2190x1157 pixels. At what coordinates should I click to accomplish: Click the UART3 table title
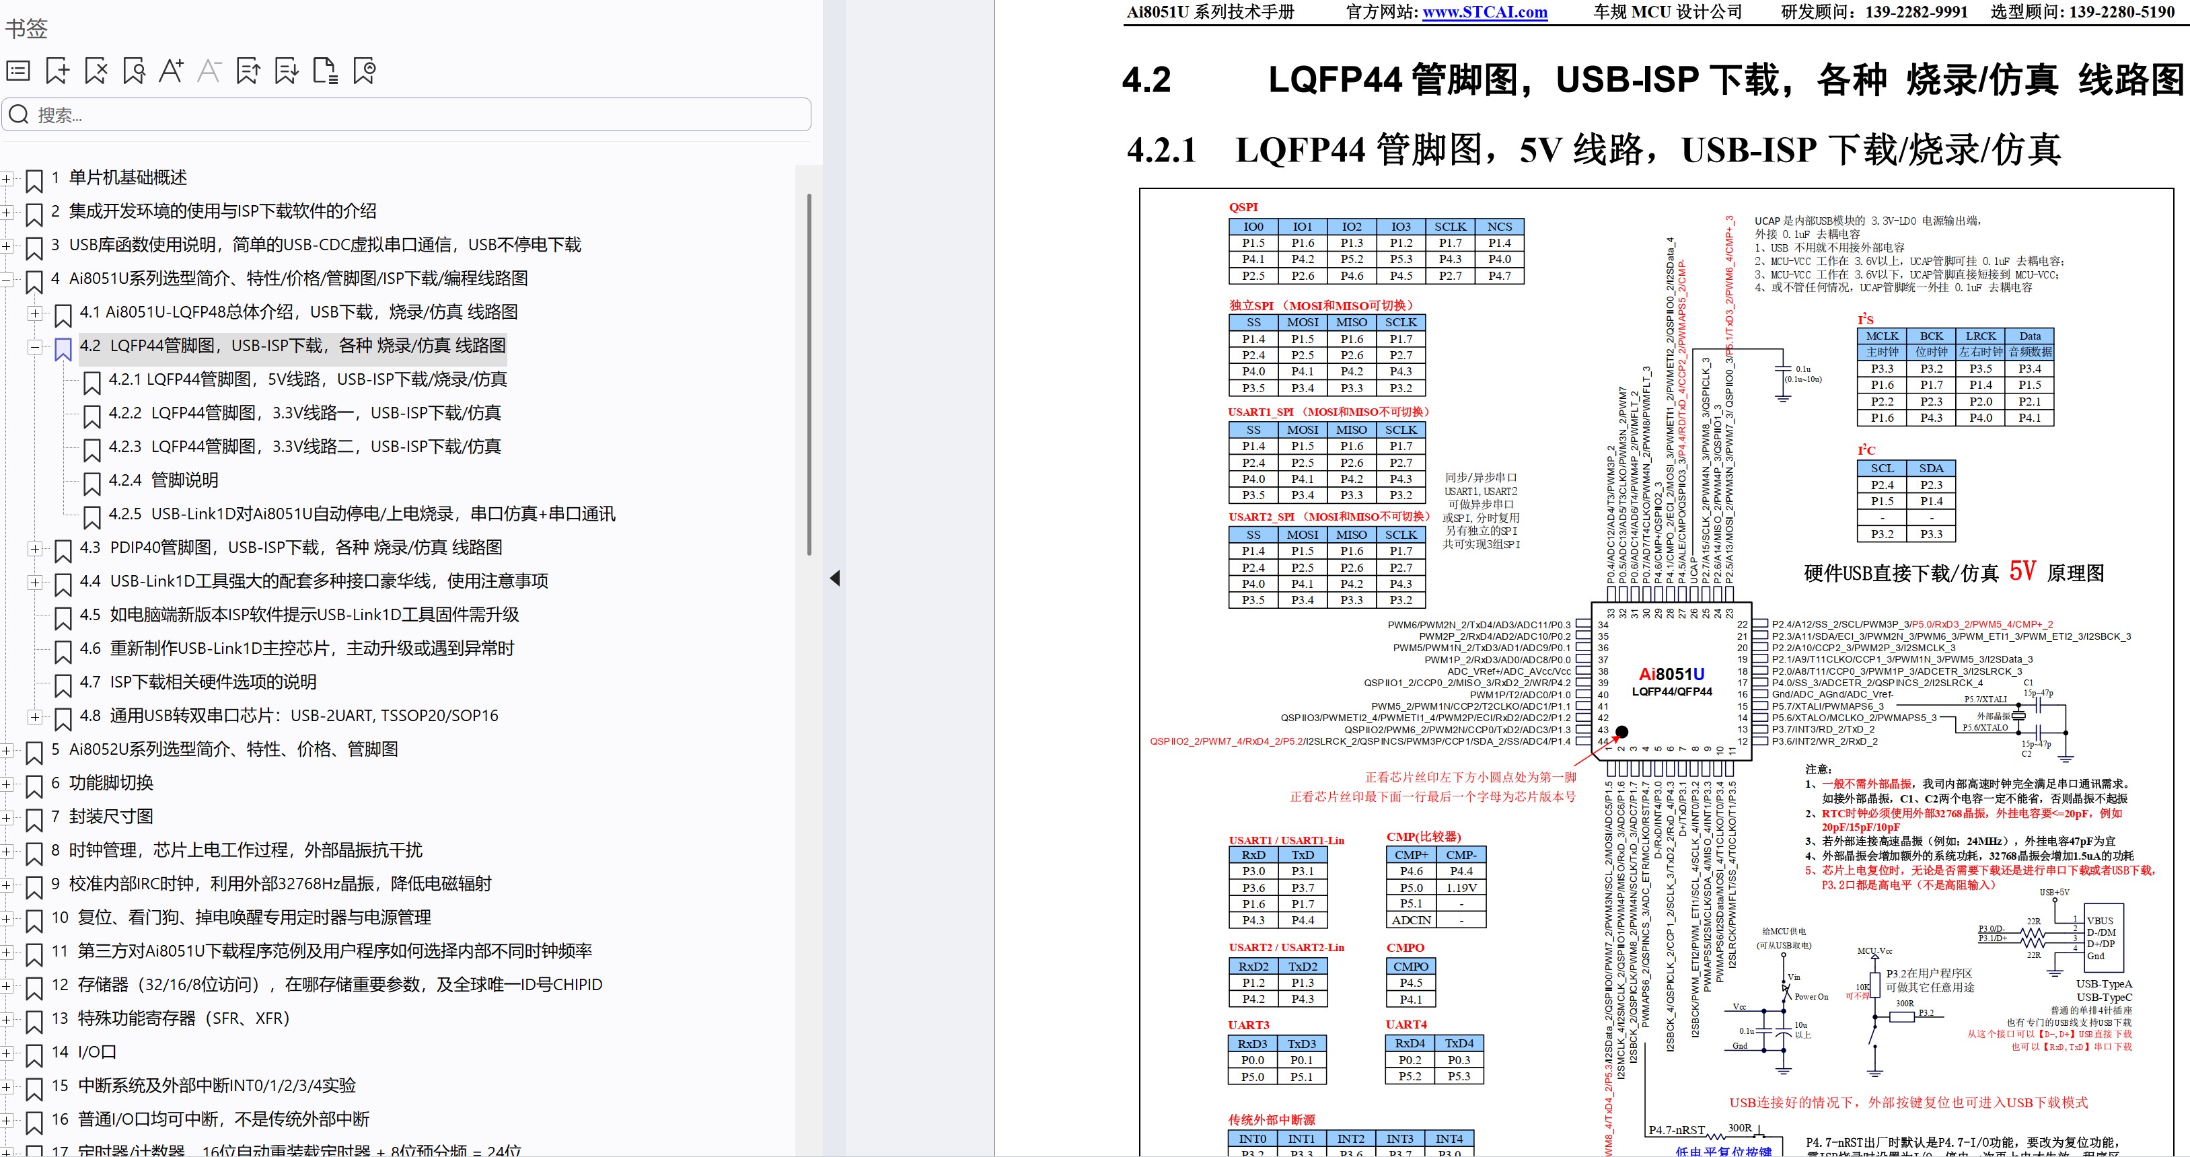coord(1248,1025)
